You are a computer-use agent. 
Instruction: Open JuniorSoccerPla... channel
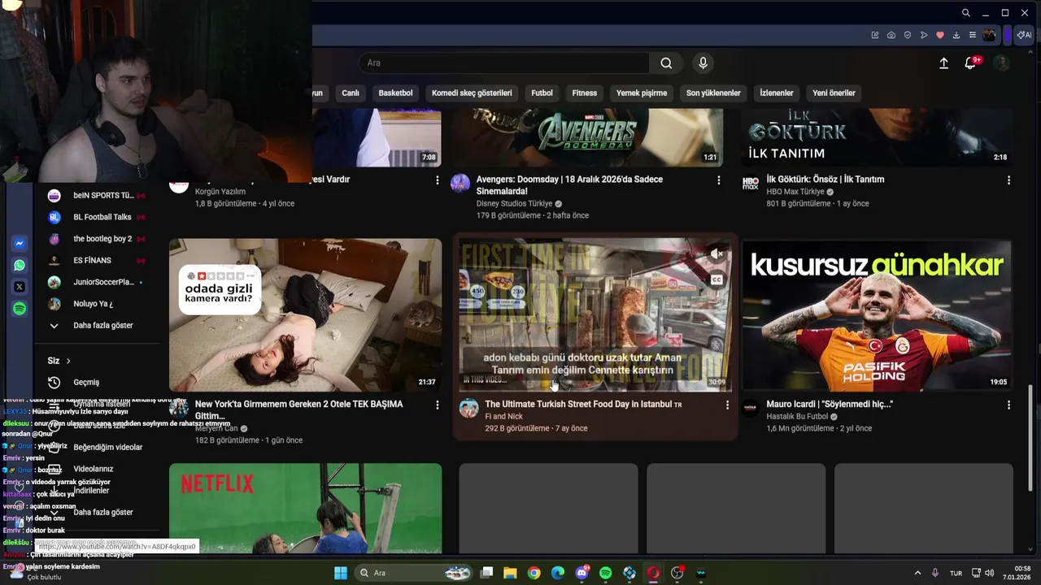98,282
